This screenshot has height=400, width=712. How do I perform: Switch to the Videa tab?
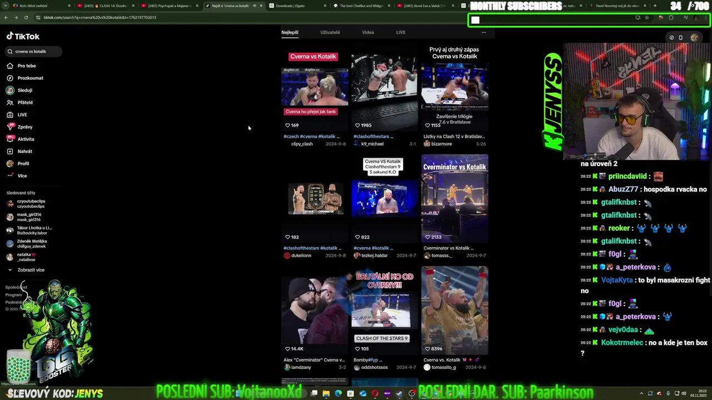point(368,32)
